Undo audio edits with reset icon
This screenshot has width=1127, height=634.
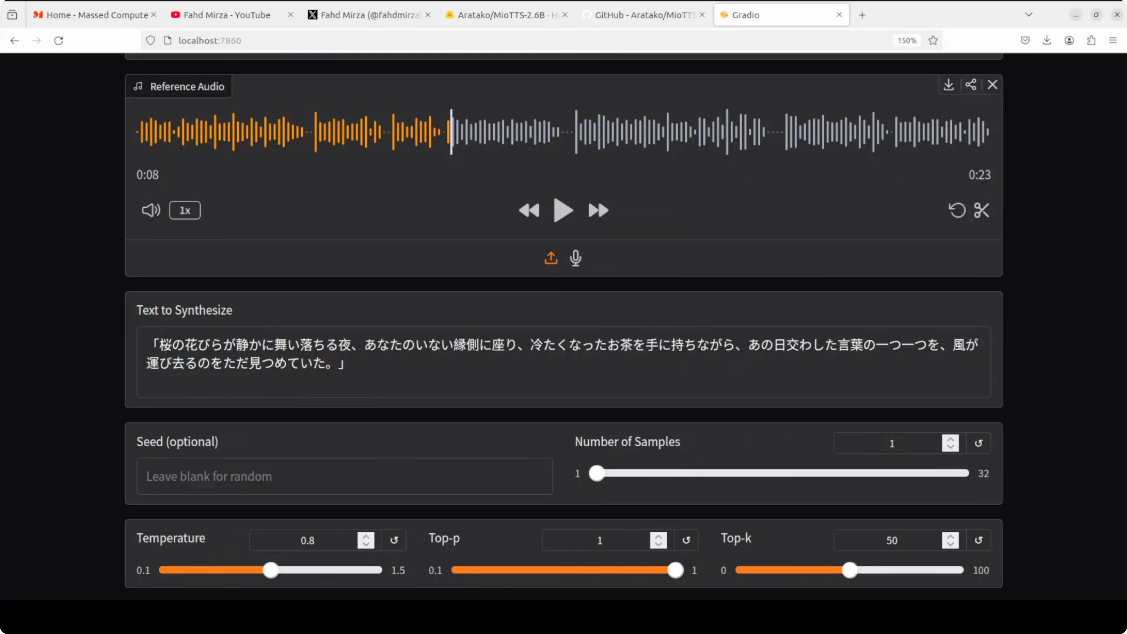click(x=957, y=210)
